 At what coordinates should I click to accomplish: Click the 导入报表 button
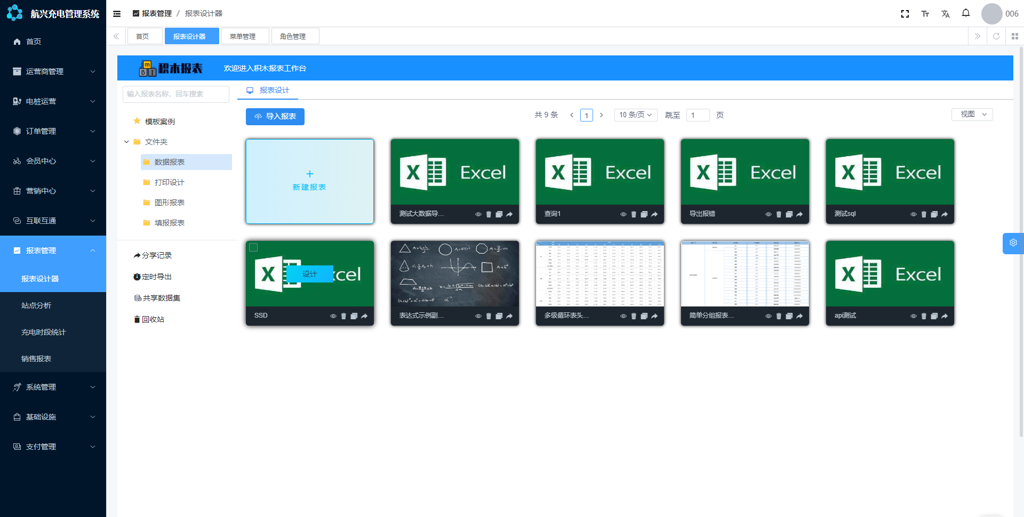click(x=275, y=117)
